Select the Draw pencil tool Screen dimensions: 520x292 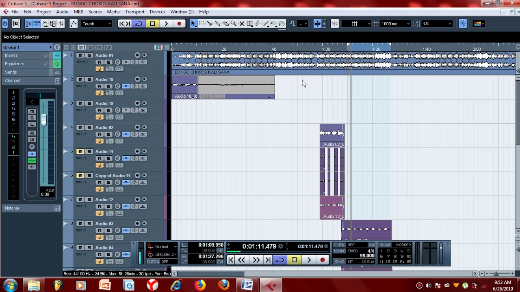pos(258,24)
